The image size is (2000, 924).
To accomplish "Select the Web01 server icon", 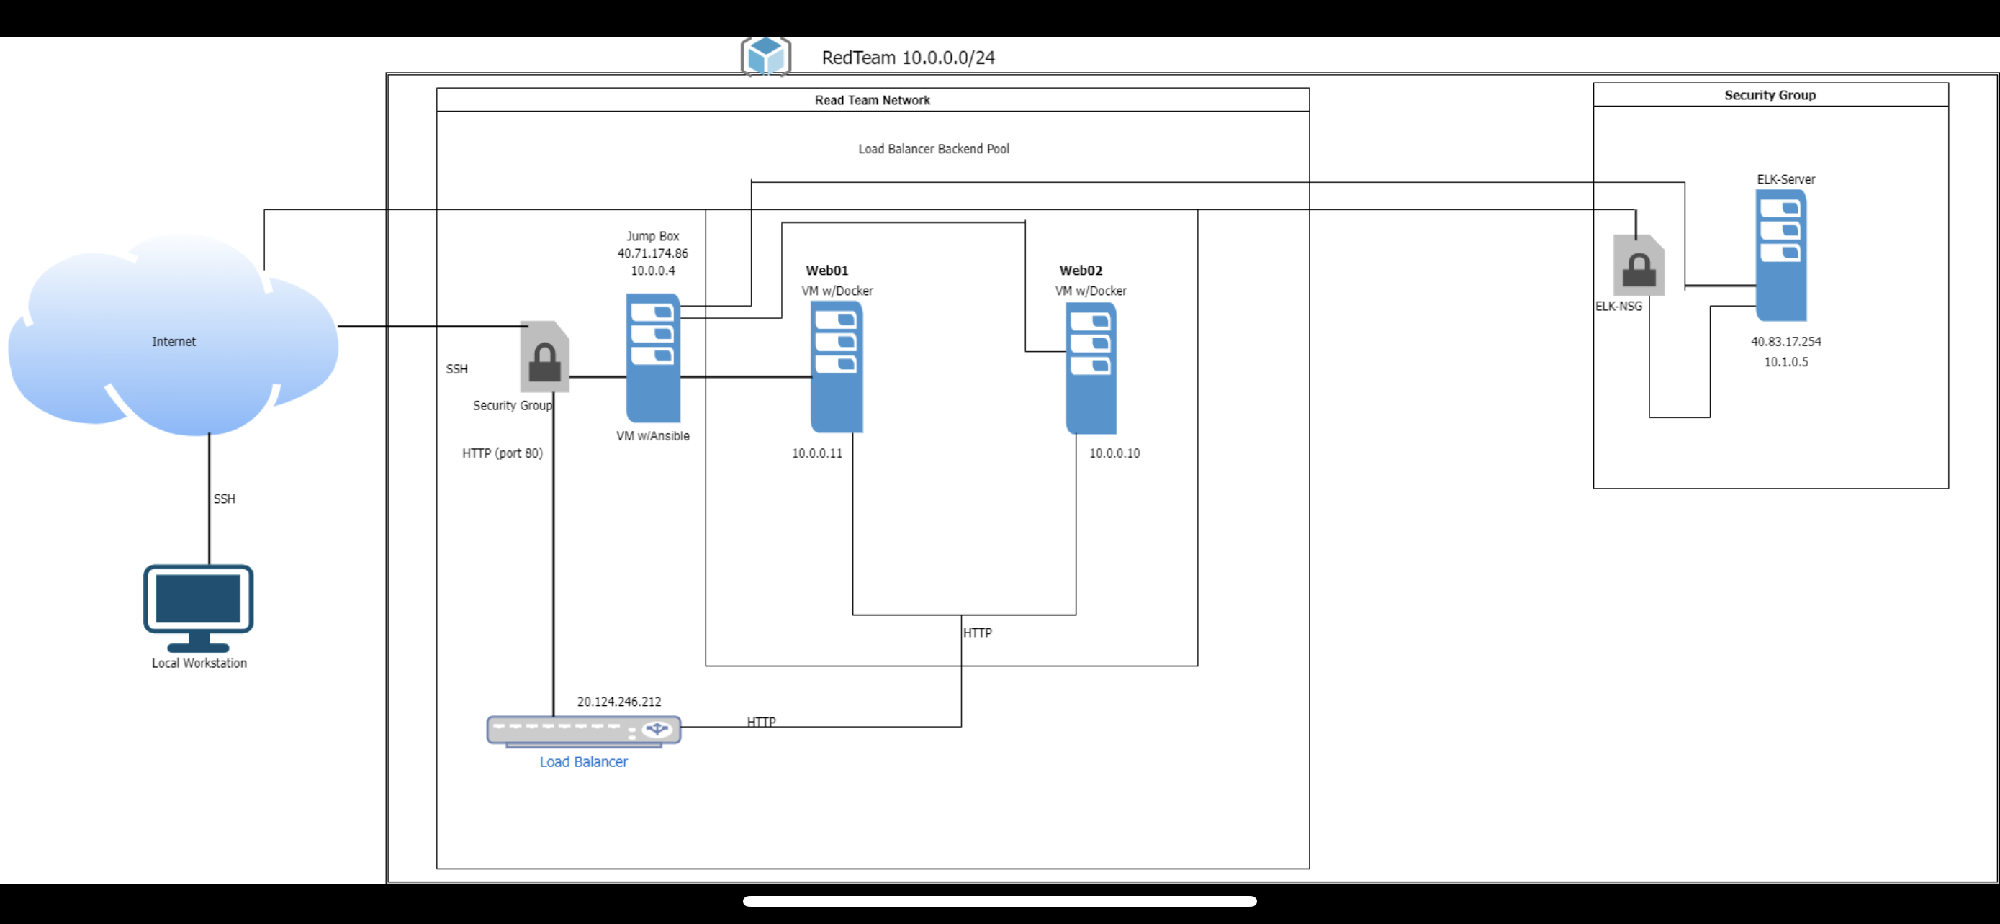I will pos(836,366).
